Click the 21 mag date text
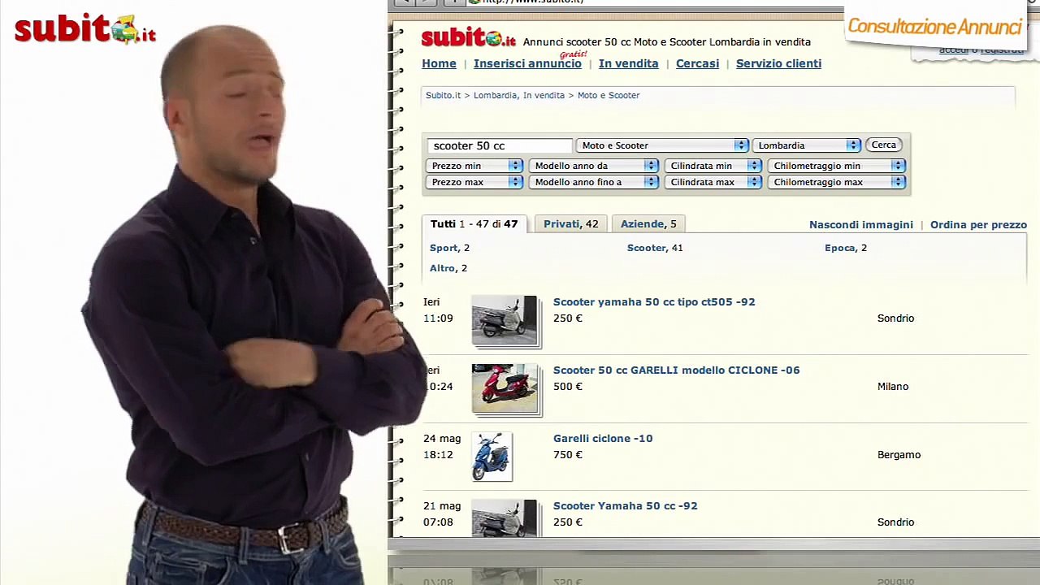The image size is (1040, 585). [x=442, y=506]
